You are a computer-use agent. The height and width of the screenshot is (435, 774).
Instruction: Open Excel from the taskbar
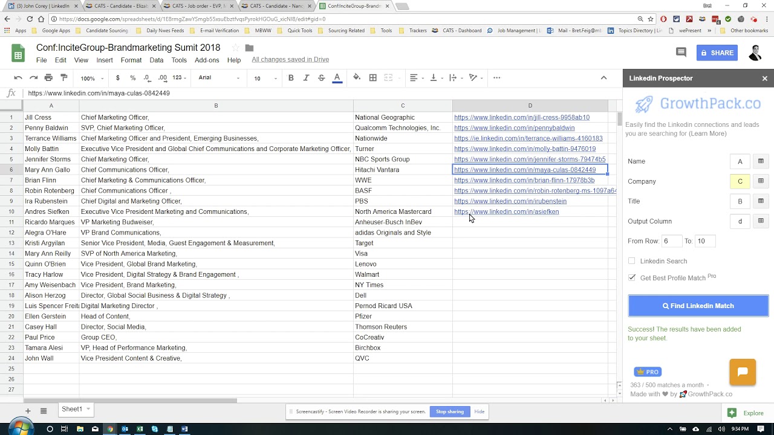tap(140, 429)
